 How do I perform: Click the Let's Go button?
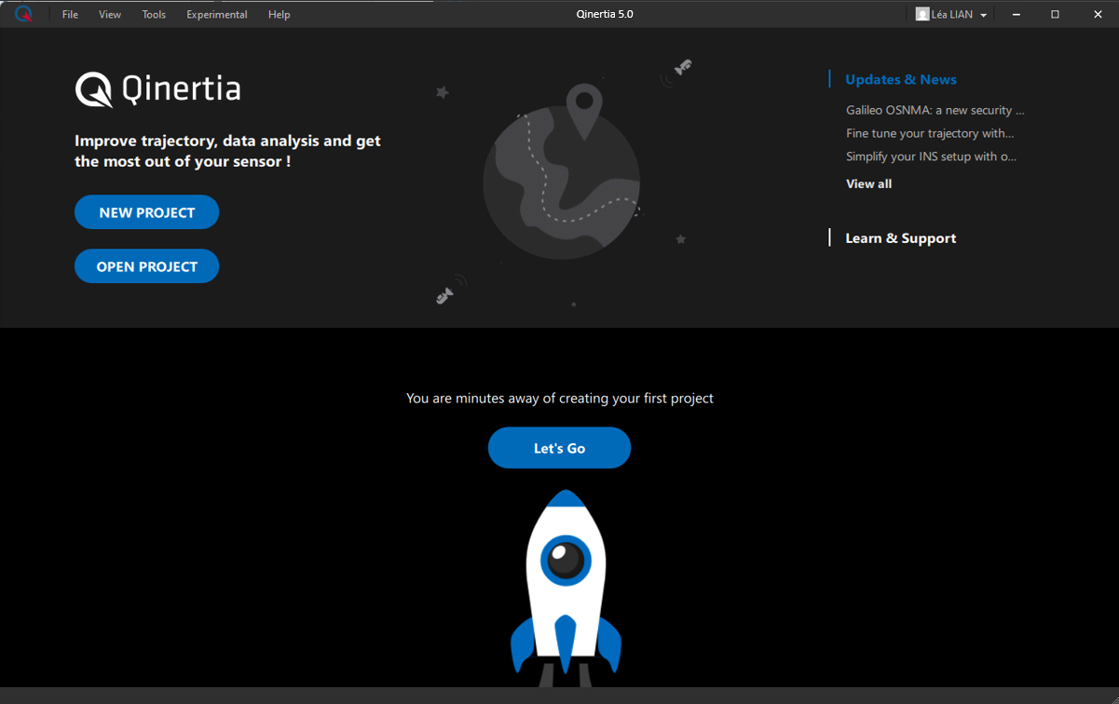tap(559, 448)
